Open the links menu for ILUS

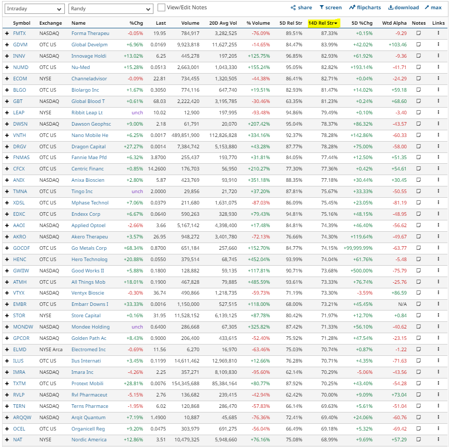coord(438,360)
